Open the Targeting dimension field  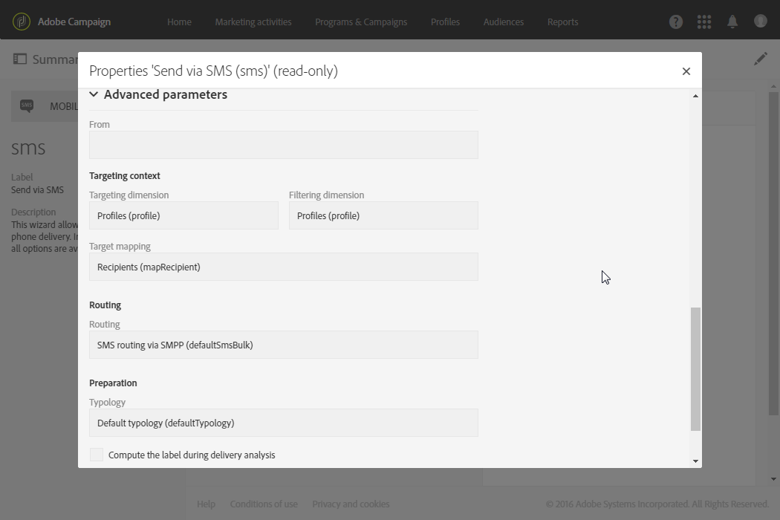coord(183,215)
